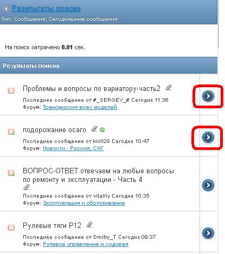Open forum link Трансмиссия всех моделей
Viewport: 225px width, 254px height.
coord(80,107)
